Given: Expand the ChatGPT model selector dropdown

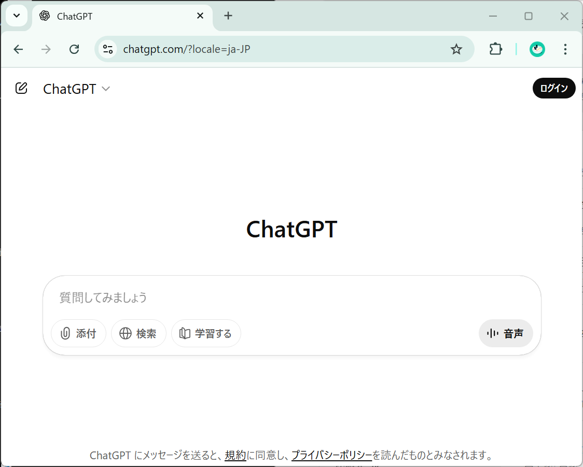Looking at the screenshot, I should 77,89.
